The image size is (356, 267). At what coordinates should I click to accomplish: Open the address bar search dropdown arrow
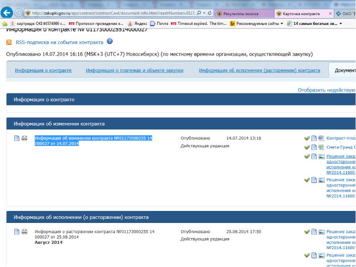(x=203, y=13)
